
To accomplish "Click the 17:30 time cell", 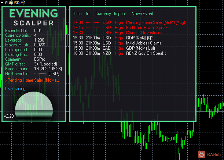I will (x=78, y=33).
